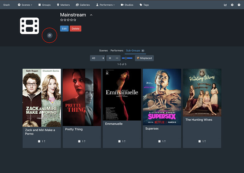
Task: Open the Scenes dropdown in the navbar
Action: coord(25,5)
